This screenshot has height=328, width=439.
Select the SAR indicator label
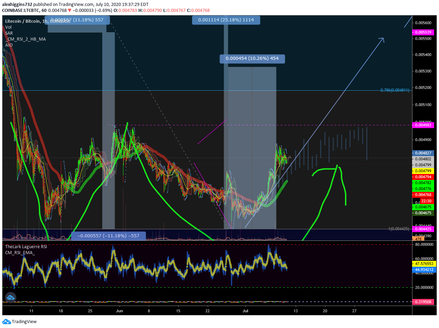pos(9,33)
